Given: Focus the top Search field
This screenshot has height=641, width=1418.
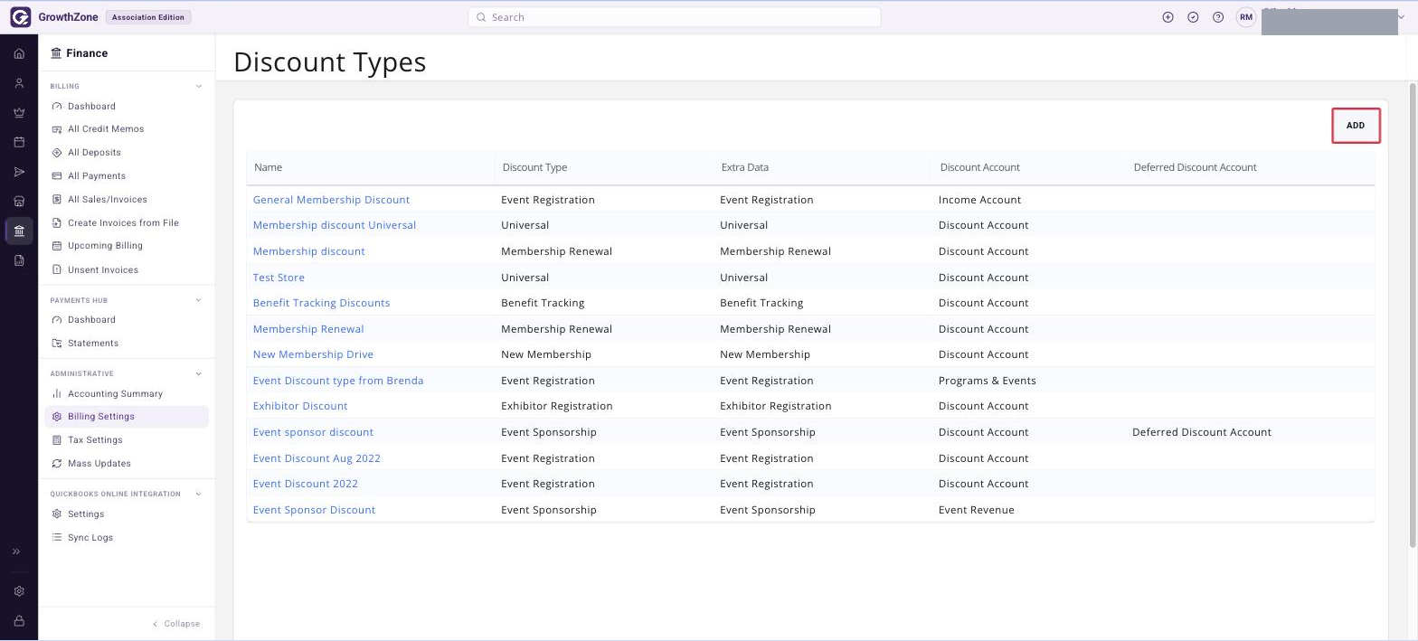Looking at the screenshot, I should [675, 17].
